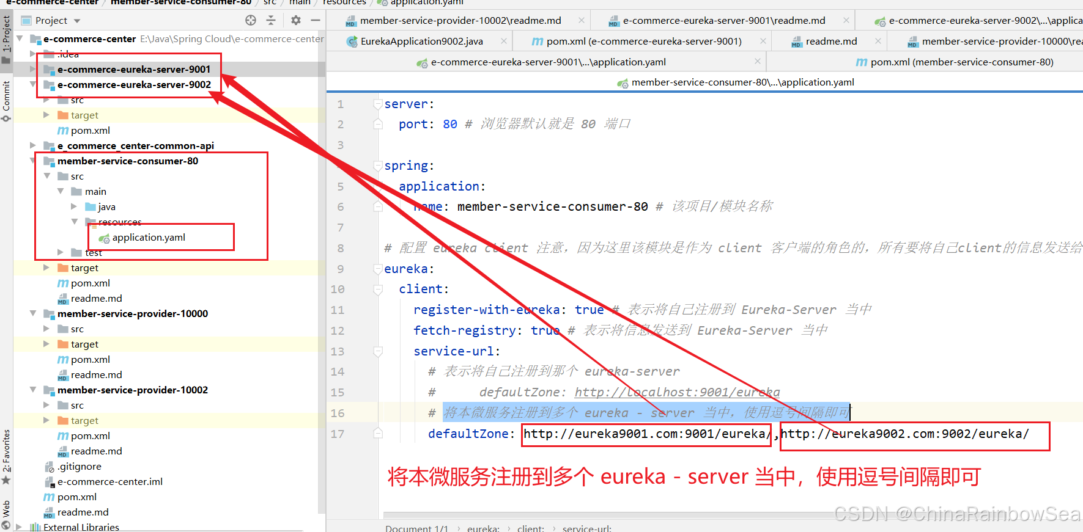Hide the Project panel with minimize icon
This screenshot has width=1083, height=532.
pos(316,20)
